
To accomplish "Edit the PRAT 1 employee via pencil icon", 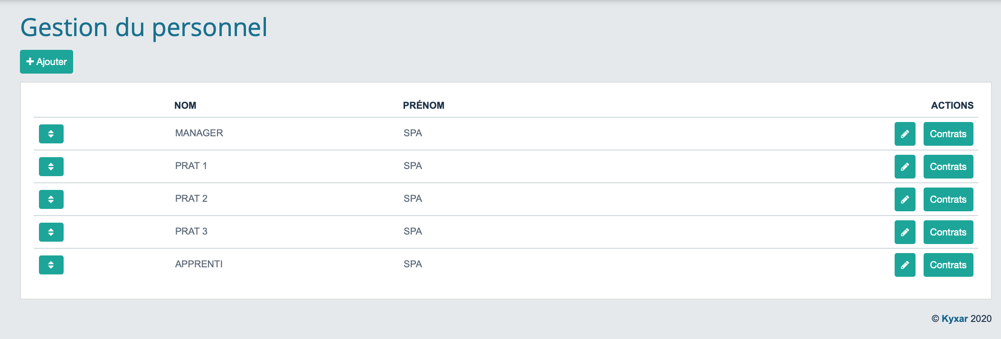I will tap(905, 167).
